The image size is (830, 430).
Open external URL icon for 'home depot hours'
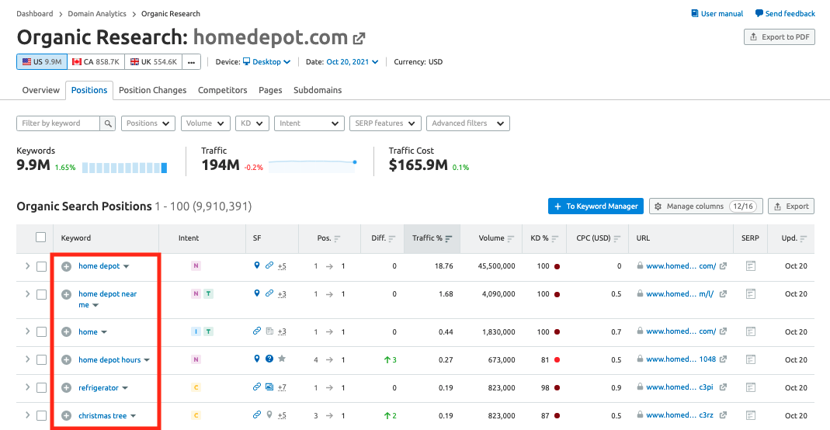(724, 359)
